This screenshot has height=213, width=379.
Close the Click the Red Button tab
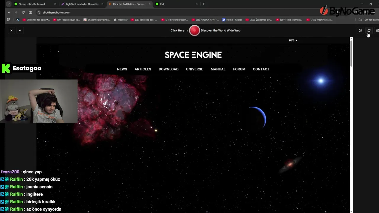coord(149,4)
